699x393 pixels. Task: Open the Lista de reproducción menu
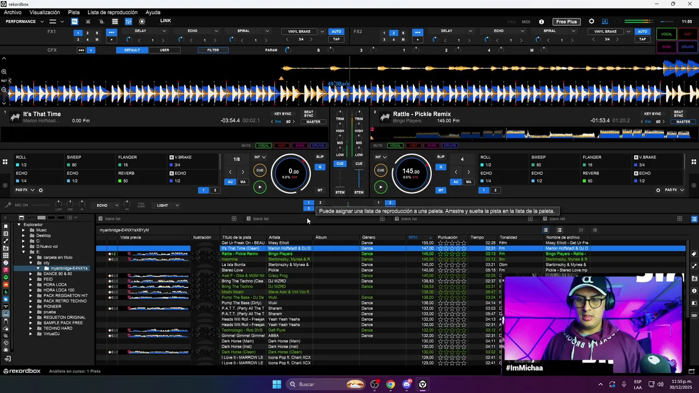(x=112, y=12)
